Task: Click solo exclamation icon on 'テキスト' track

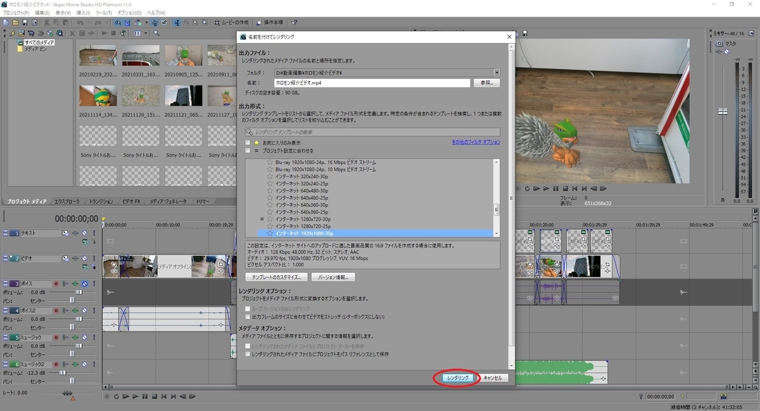Action: click(94, 233)
